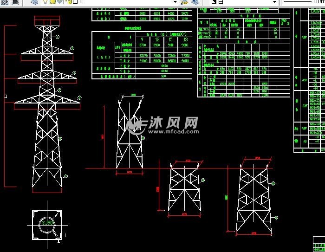
Task: Click the selection grip on left dimension line
Action: [x=5, y=97]
